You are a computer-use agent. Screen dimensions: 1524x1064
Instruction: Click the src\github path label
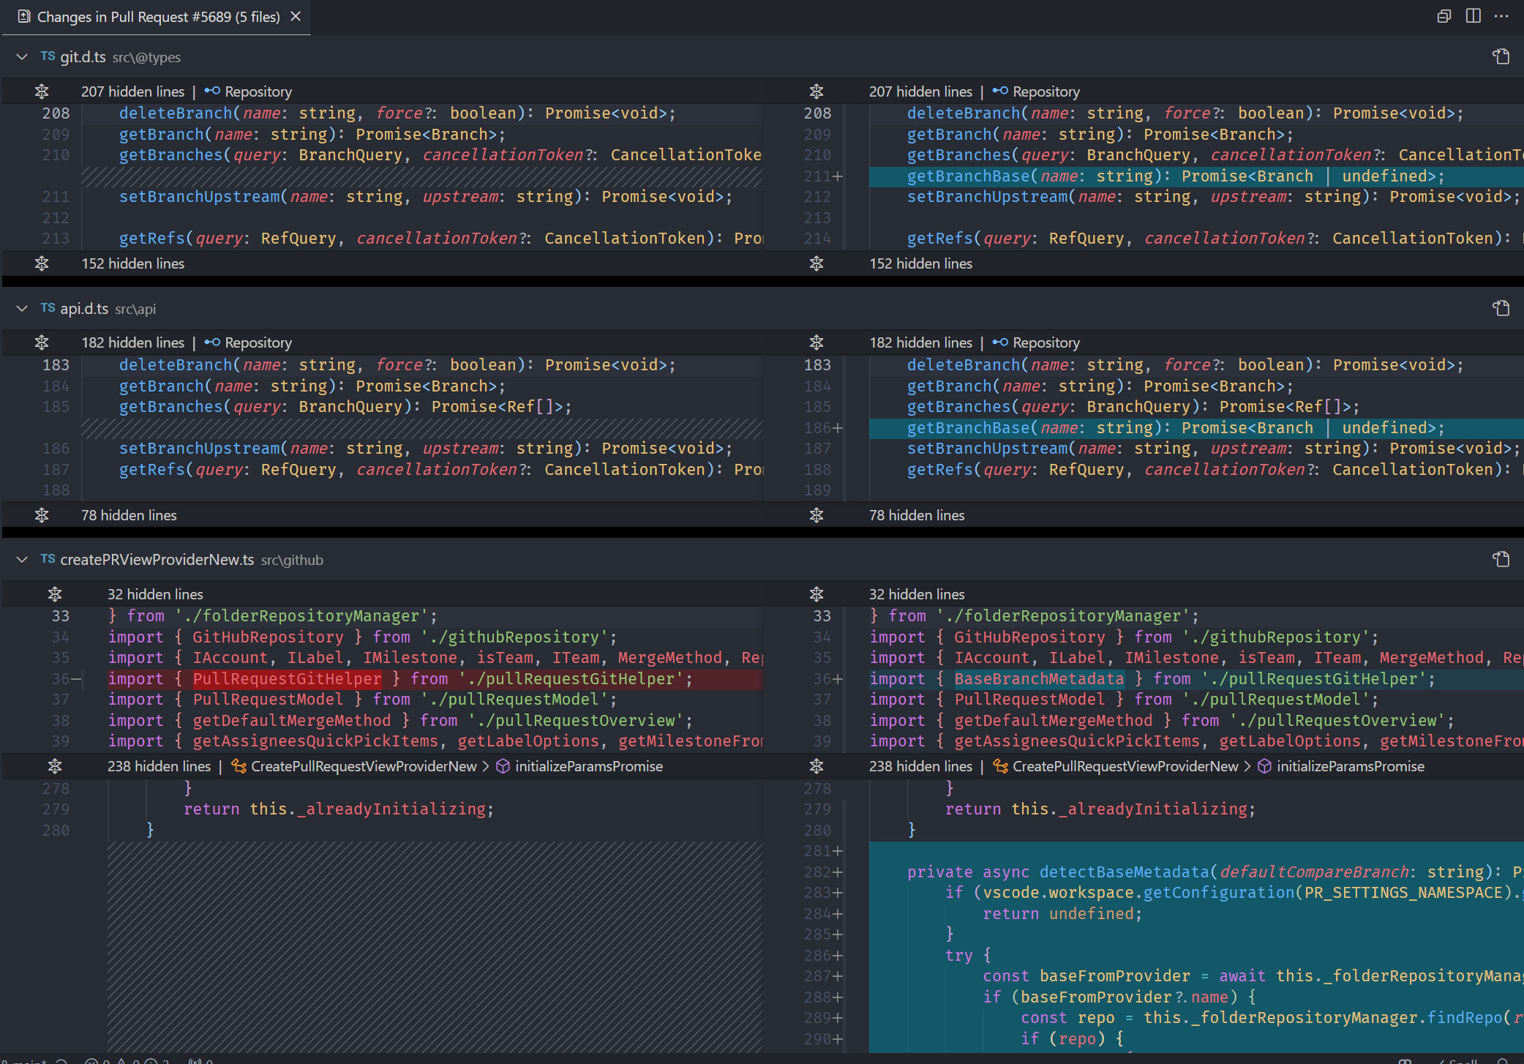coord(292,561)
